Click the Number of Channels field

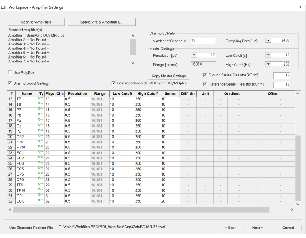coord(203,41)
